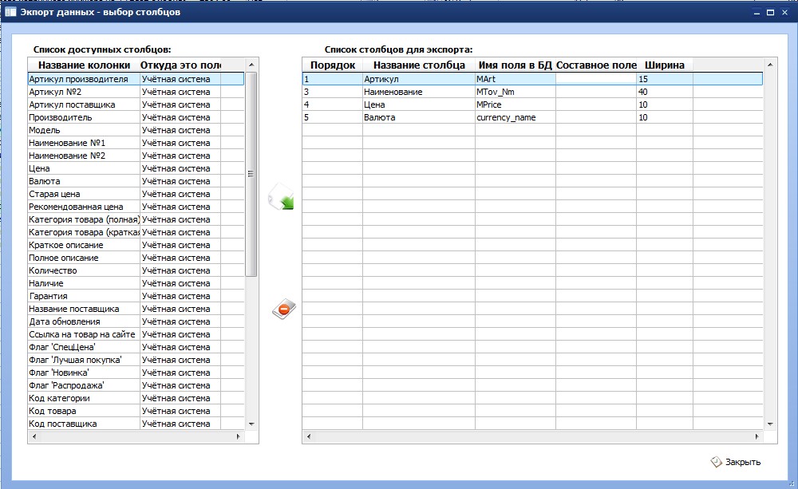Select row Артикул поставщика

(x=136, y=105)
